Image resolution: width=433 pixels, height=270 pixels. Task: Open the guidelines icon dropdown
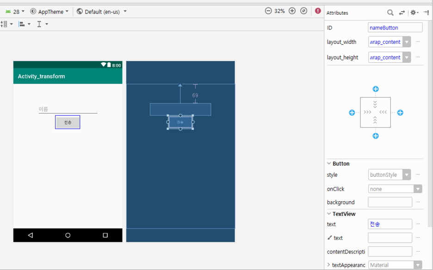pyautogui.click(x=42, y=24)
